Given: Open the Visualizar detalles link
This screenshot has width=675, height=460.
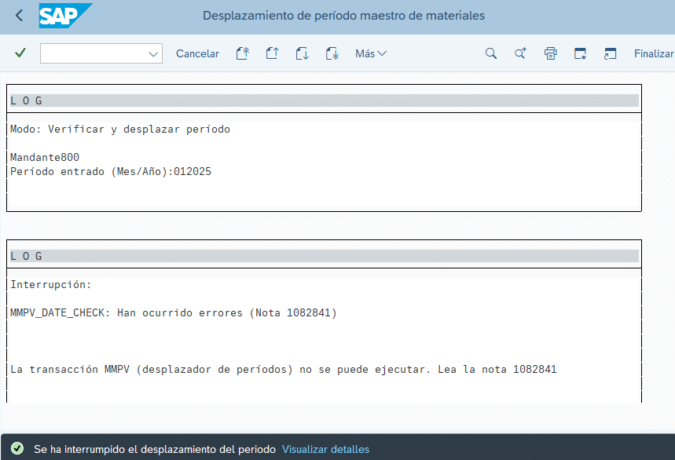Looking at the screenshot, I should pos(325,450).
